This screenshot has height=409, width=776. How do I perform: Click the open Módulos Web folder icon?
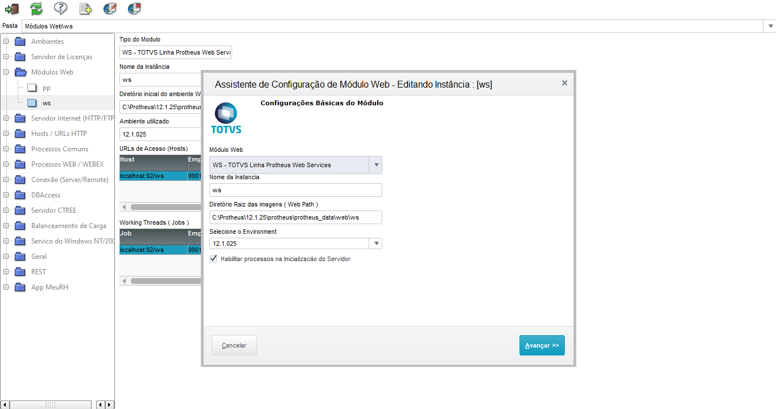point(20,72)
